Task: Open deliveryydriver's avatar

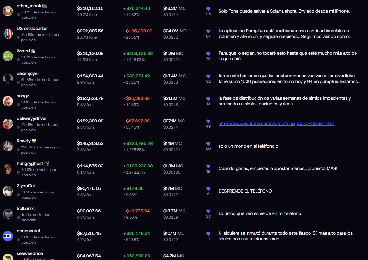Action: [8, 124]
